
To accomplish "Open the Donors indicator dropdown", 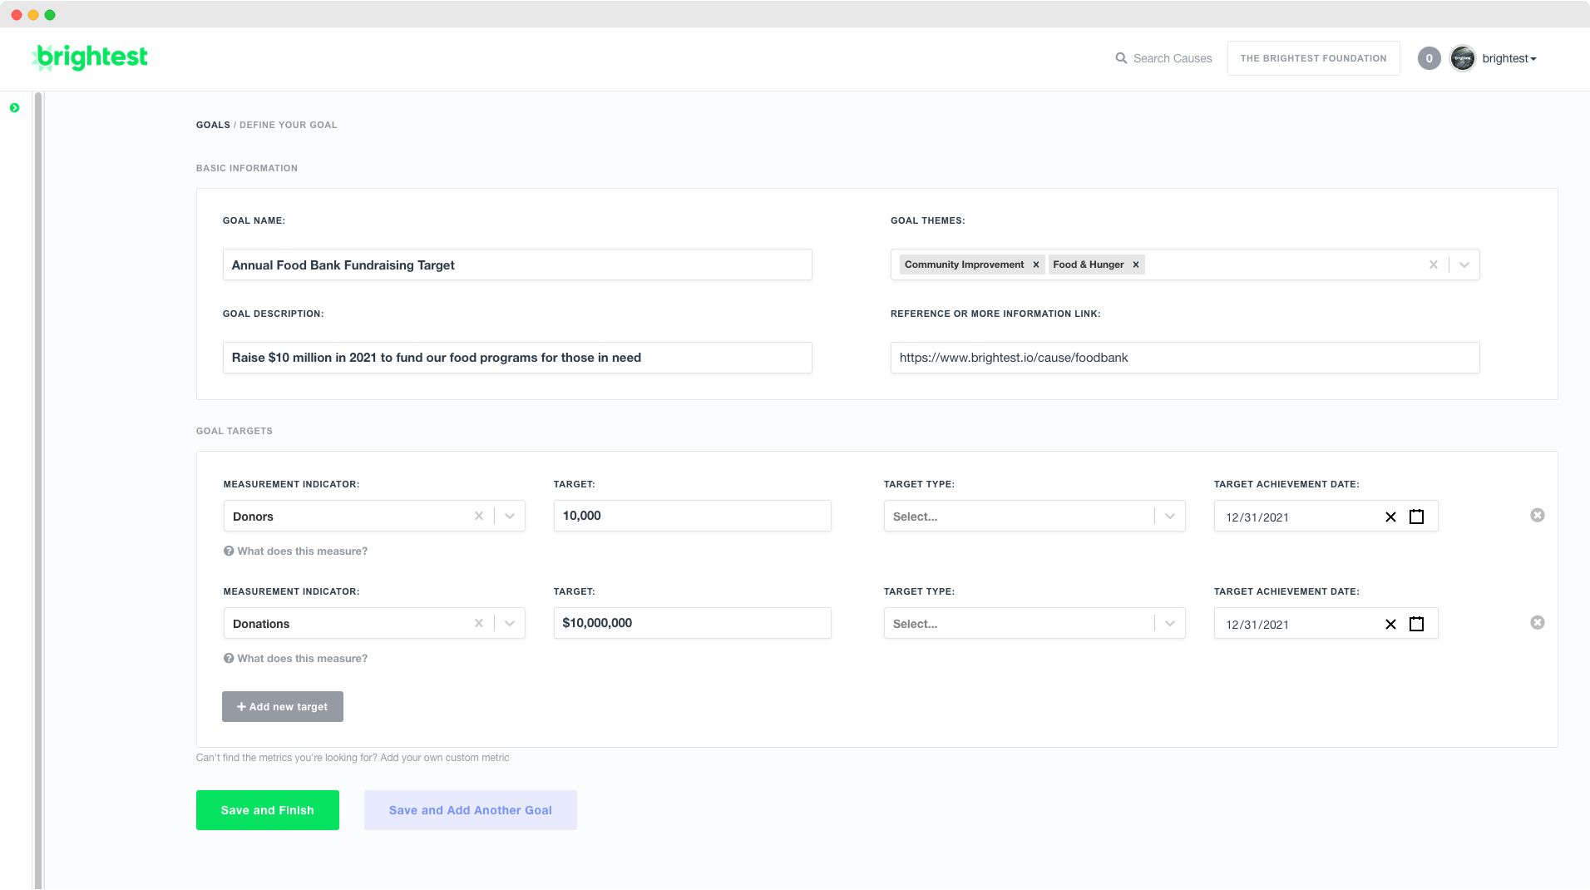I will (x=510, y=516).
